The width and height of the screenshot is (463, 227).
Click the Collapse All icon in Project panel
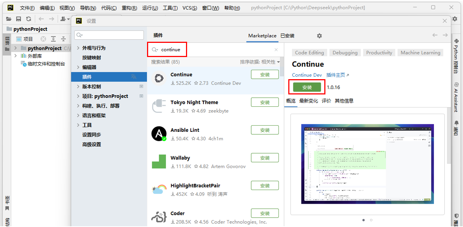click(x=63, y=39)
